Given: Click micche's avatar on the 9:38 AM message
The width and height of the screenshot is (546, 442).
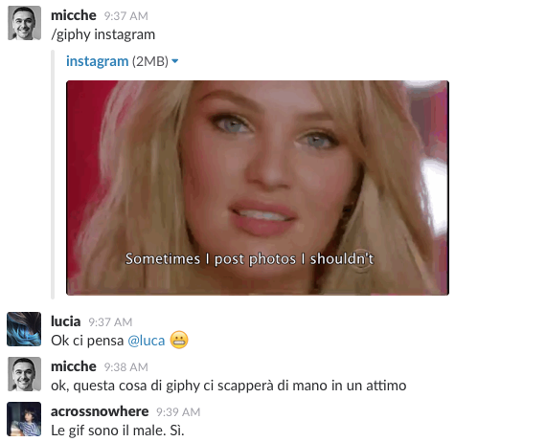Looking at the screenshot, I should [24, 374].
